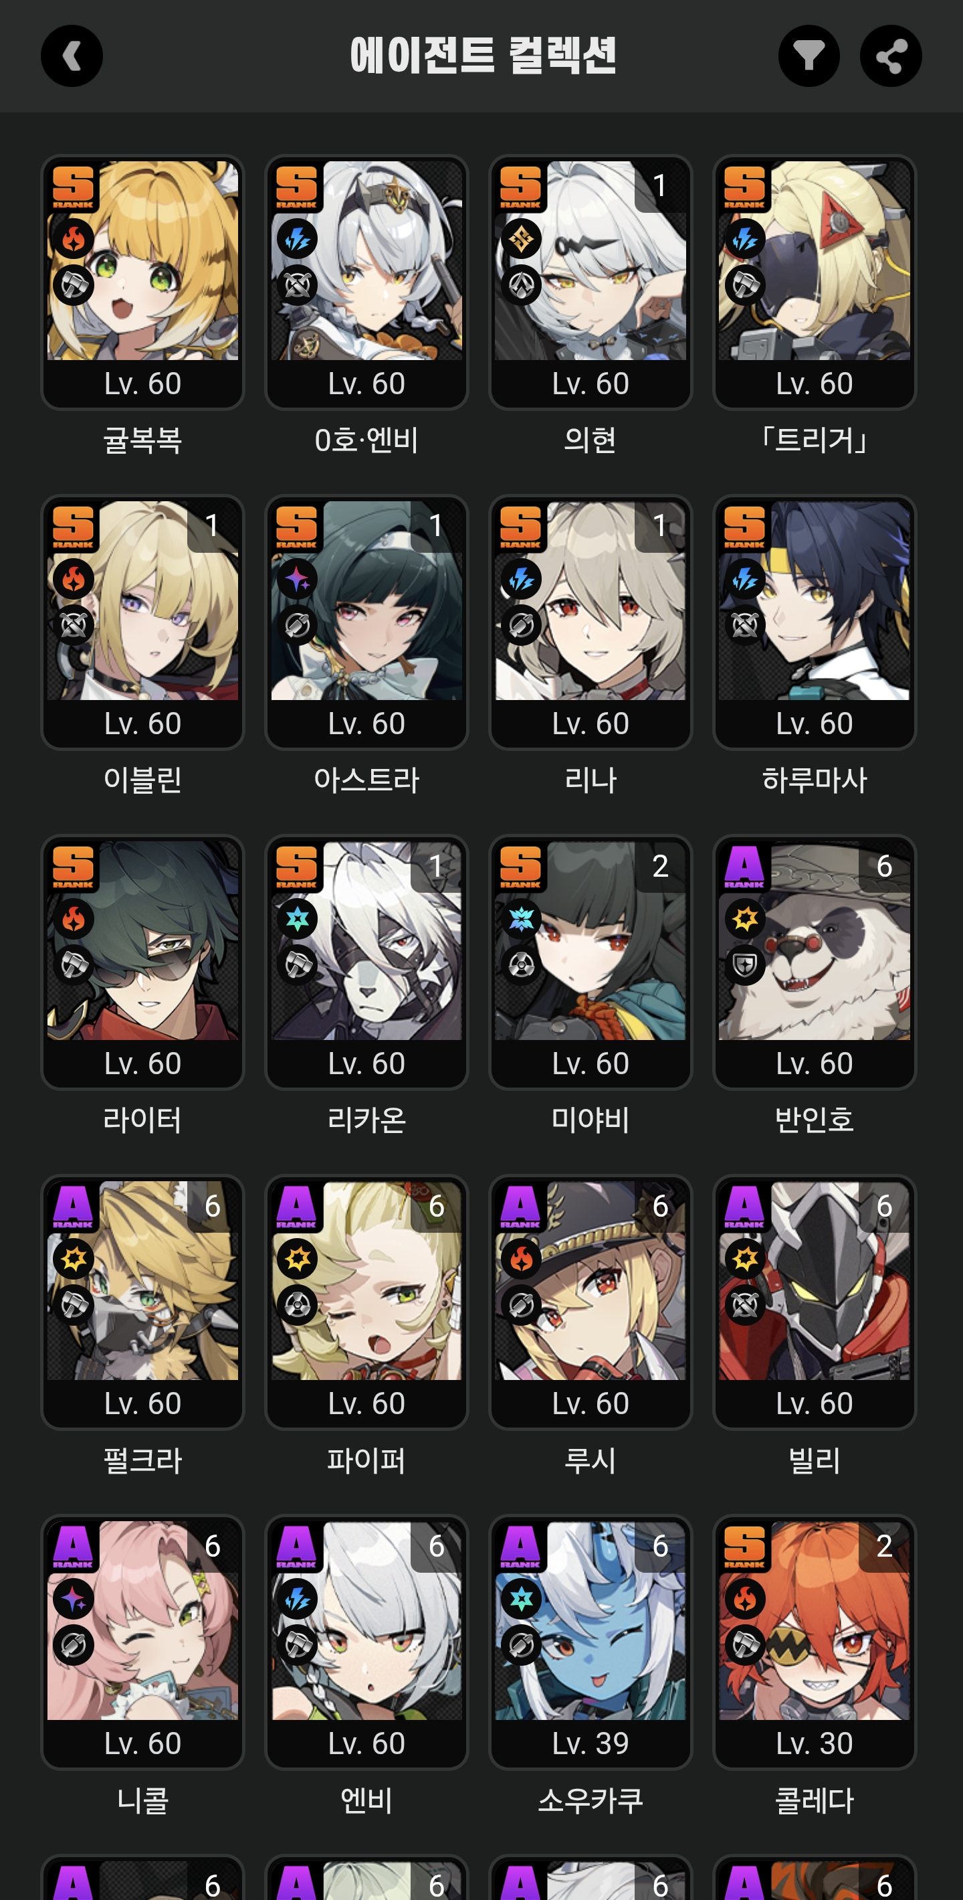Tap the S rank badge on 의현

point(520,187)
